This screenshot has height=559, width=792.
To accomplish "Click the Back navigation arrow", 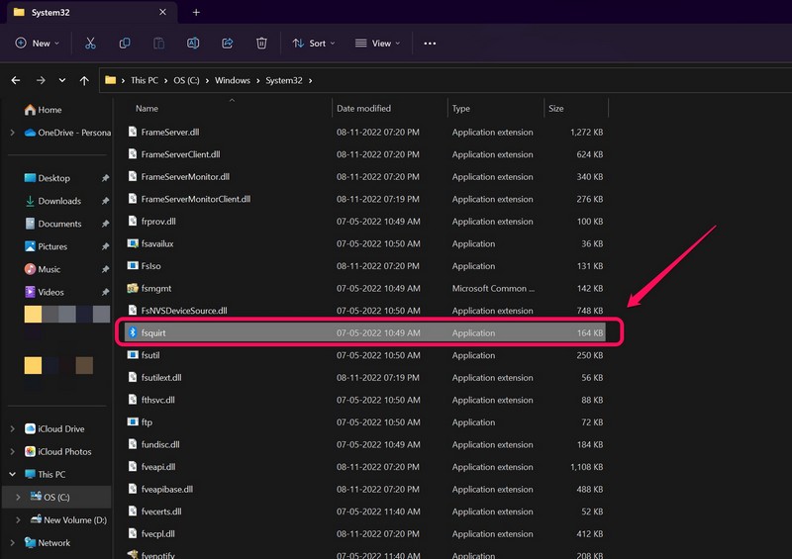I will 16,80.
